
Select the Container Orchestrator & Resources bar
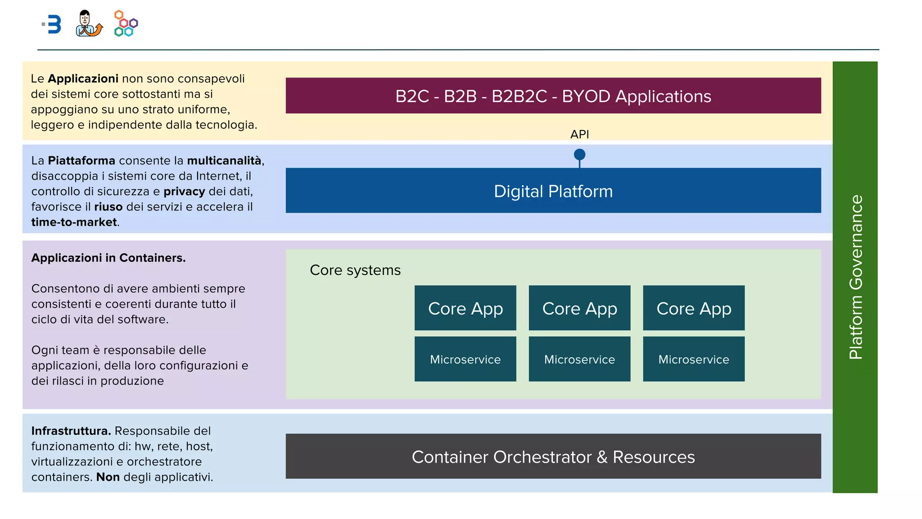coord(553,456)
